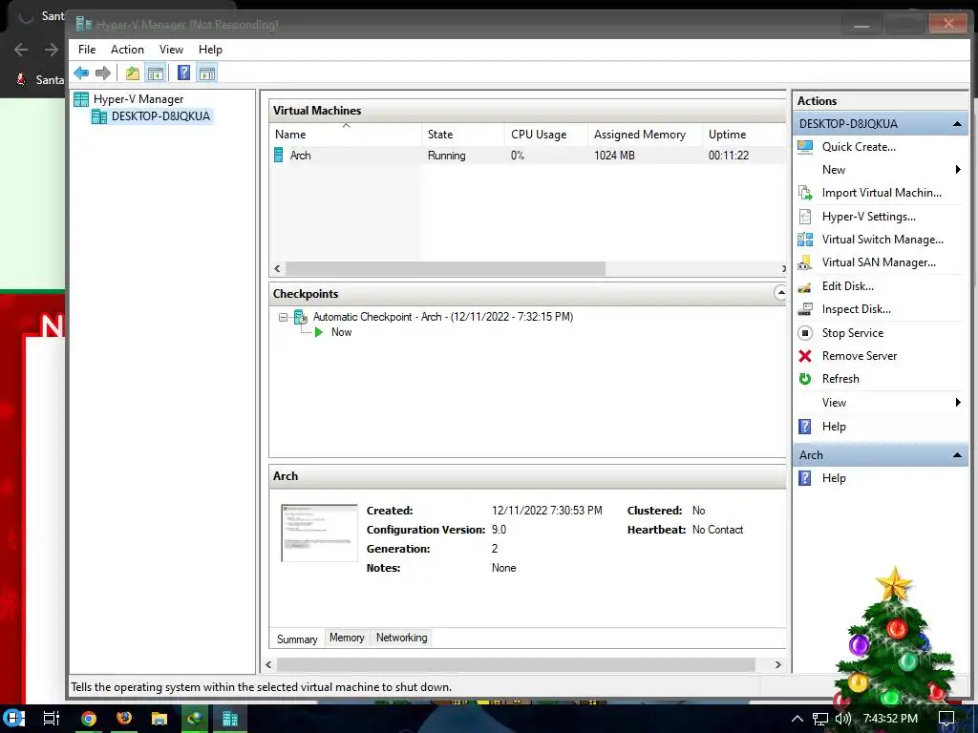The image size is (978, 733).
Task: Click the red Remove Server X icon
Action: [x=805, y=356]
